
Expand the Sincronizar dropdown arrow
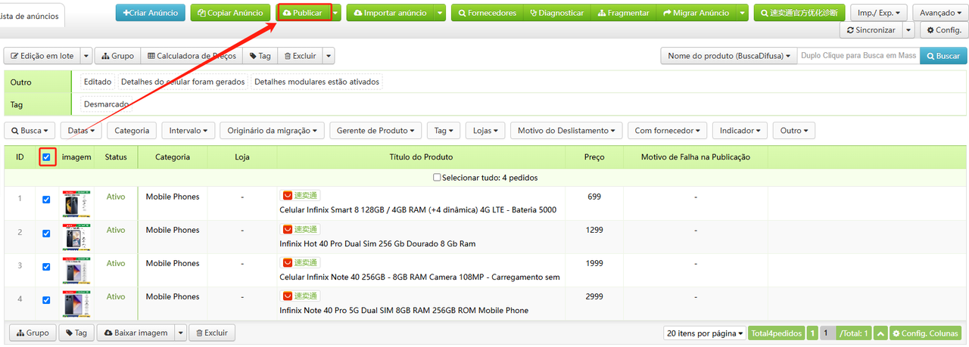tap(908, 30)
